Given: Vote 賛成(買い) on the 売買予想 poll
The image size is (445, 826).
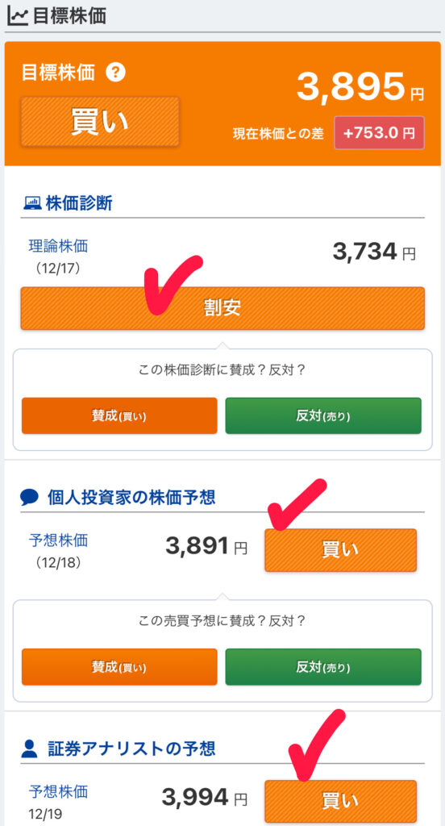Looking at the screenshot, I should point(119,667).
